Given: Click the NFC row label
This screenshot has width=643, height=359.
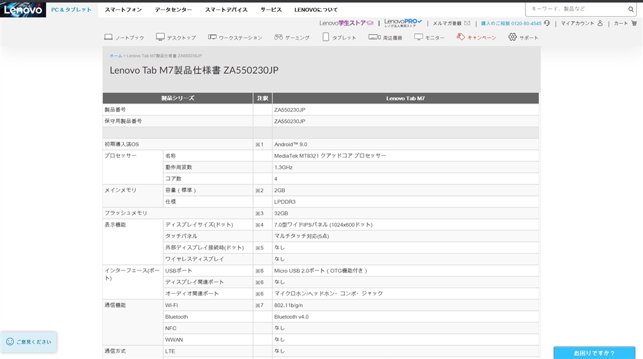Looking at the screenshot, I should (x=171, y=328).
